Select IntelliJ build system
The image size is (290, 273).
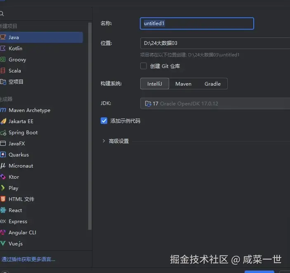coord(155,84)
